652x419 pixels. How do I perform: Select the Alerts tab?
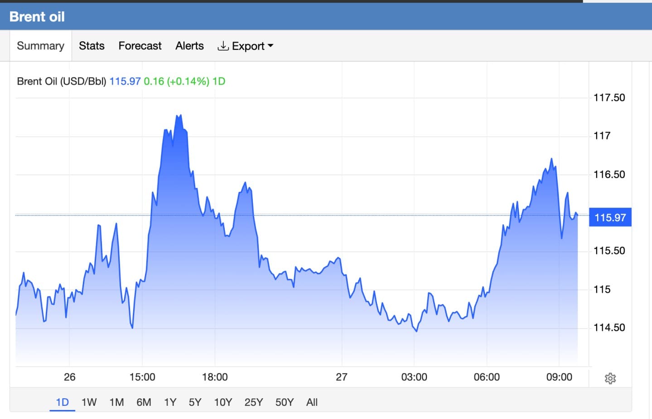(x=189, y=46)
